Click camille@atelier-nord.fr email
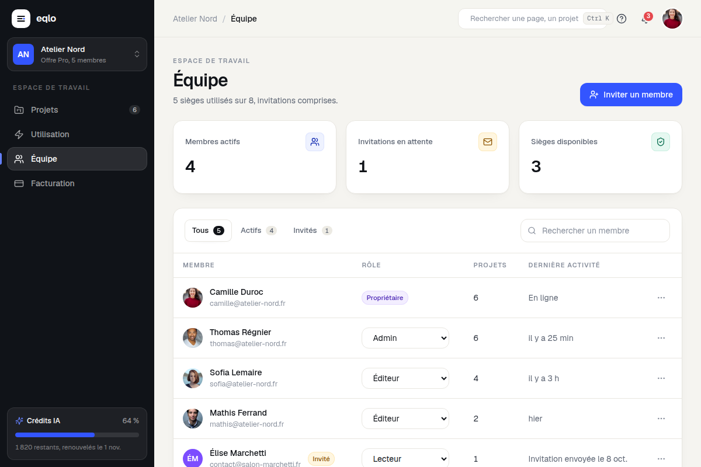Viewport: 701px width, 467px height. pyautogui.click(x=248, y=304)
